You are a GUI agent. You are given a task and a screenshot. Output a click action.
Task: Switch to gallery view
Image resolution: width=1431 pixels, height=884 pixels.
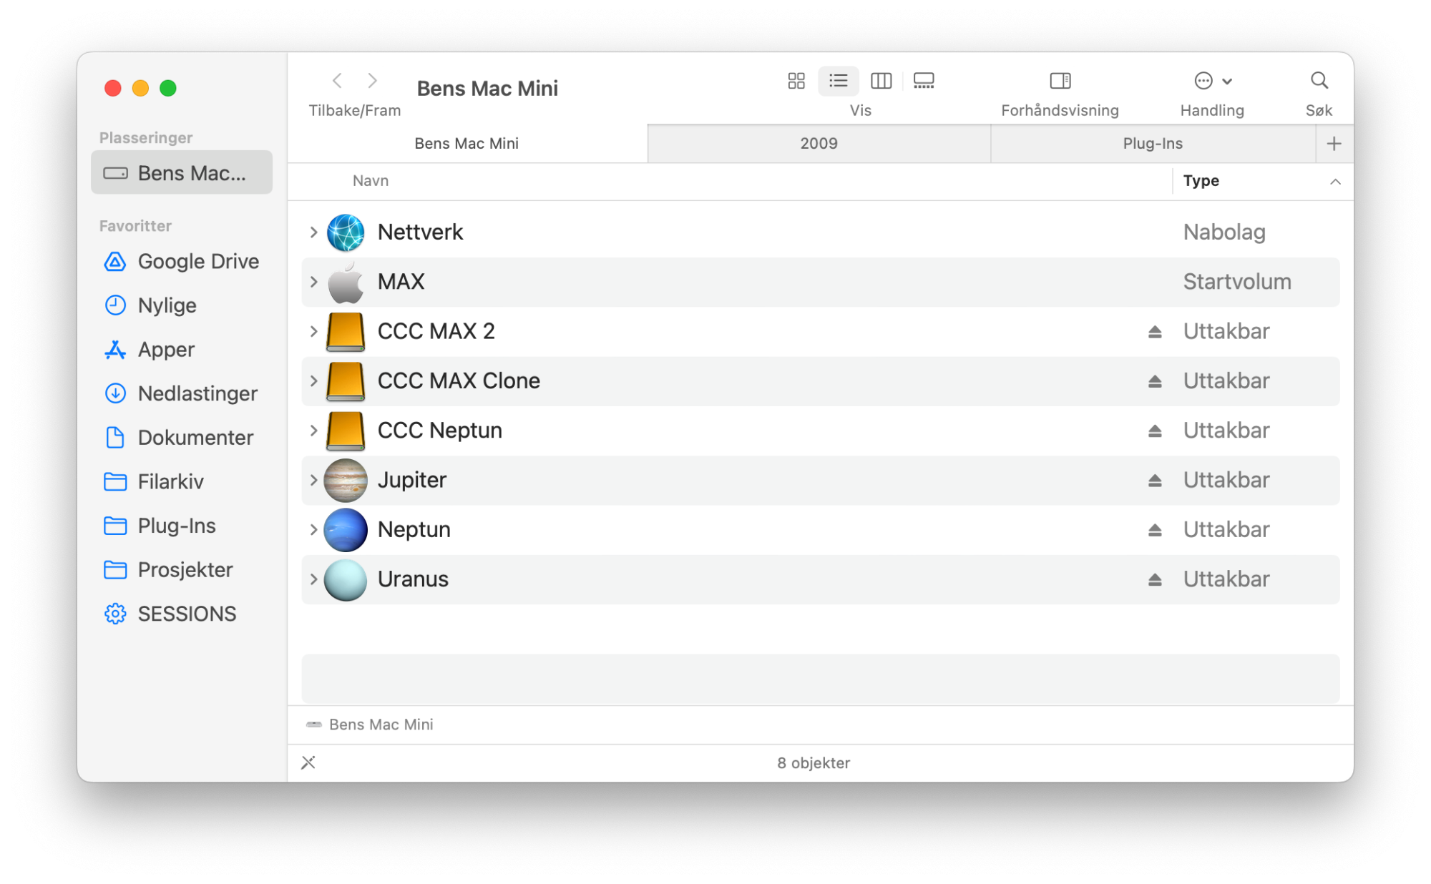(924, 81)
